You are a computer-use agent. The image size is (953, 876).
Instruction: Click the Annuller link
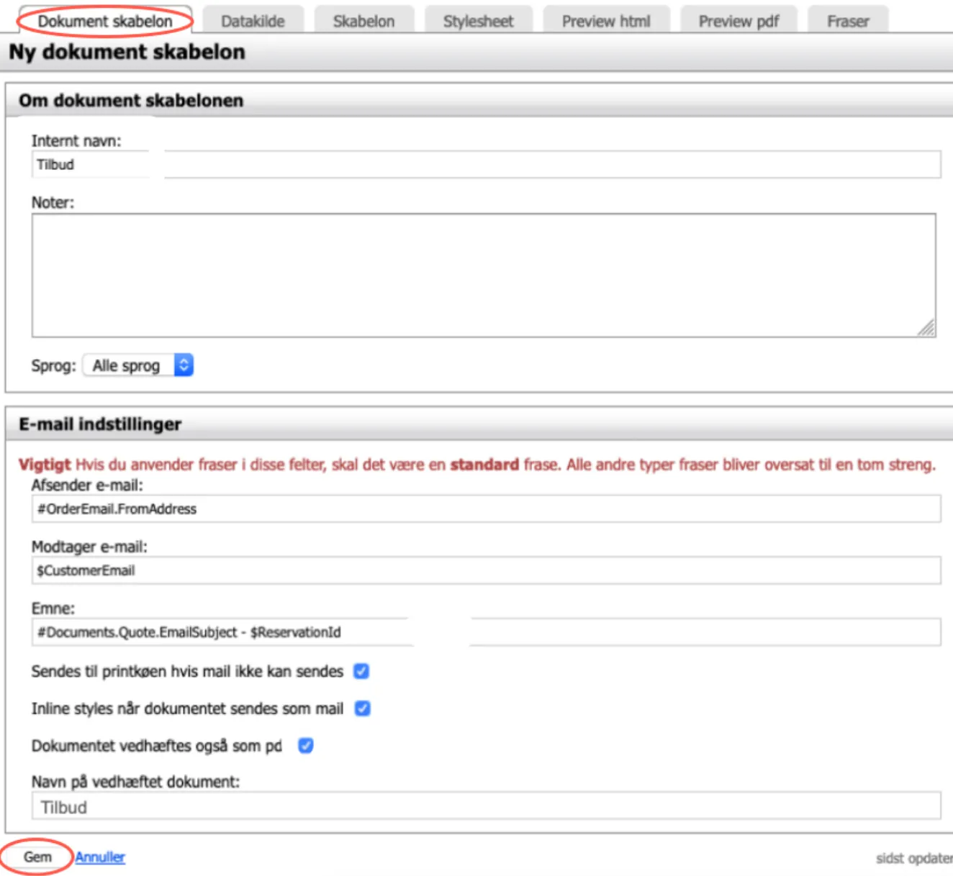pyautogui.click(x=100, y=857)
